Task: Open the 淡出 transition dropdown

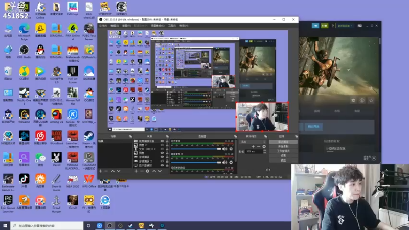Action: pyautogui.click(x=253, y=142)
